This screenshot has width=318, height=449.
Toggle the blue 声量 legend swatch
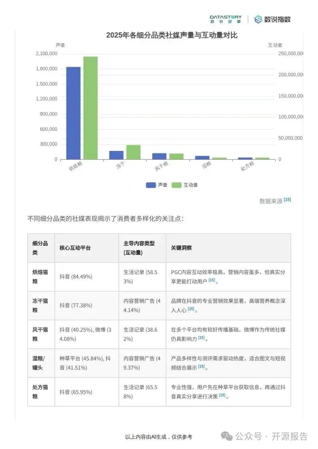pyautogui.click(x=151, y=185)
